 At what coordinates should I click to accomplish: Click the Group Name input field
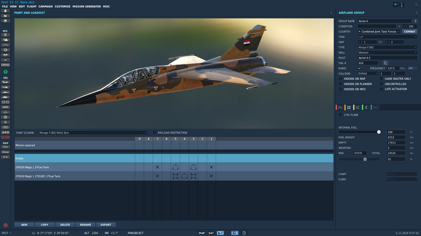click(384, 21)
